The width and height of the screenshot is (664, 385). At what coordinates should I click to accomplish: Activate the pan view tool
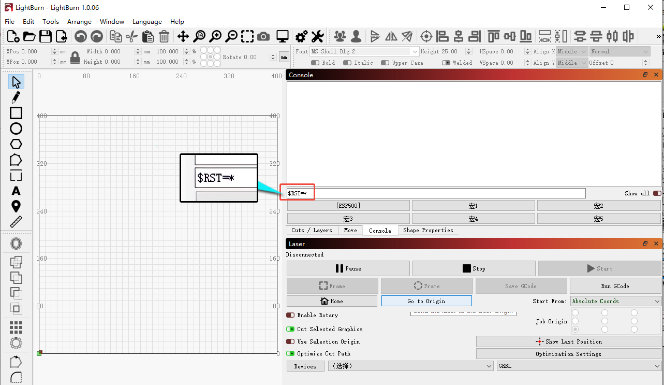(183, 36)
